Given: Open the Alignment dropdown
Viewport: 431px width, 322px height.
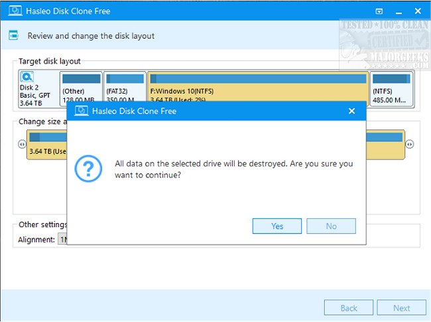Looking at the screenshot, I should tap(63, 240).
